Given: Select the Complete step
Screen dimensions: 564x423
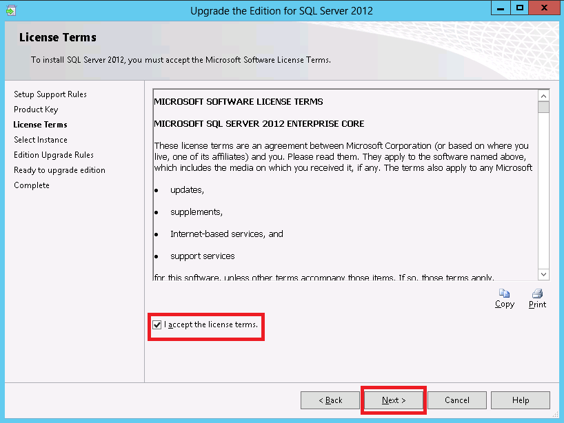Looking at the screenshot, I should tap(32, 185).
